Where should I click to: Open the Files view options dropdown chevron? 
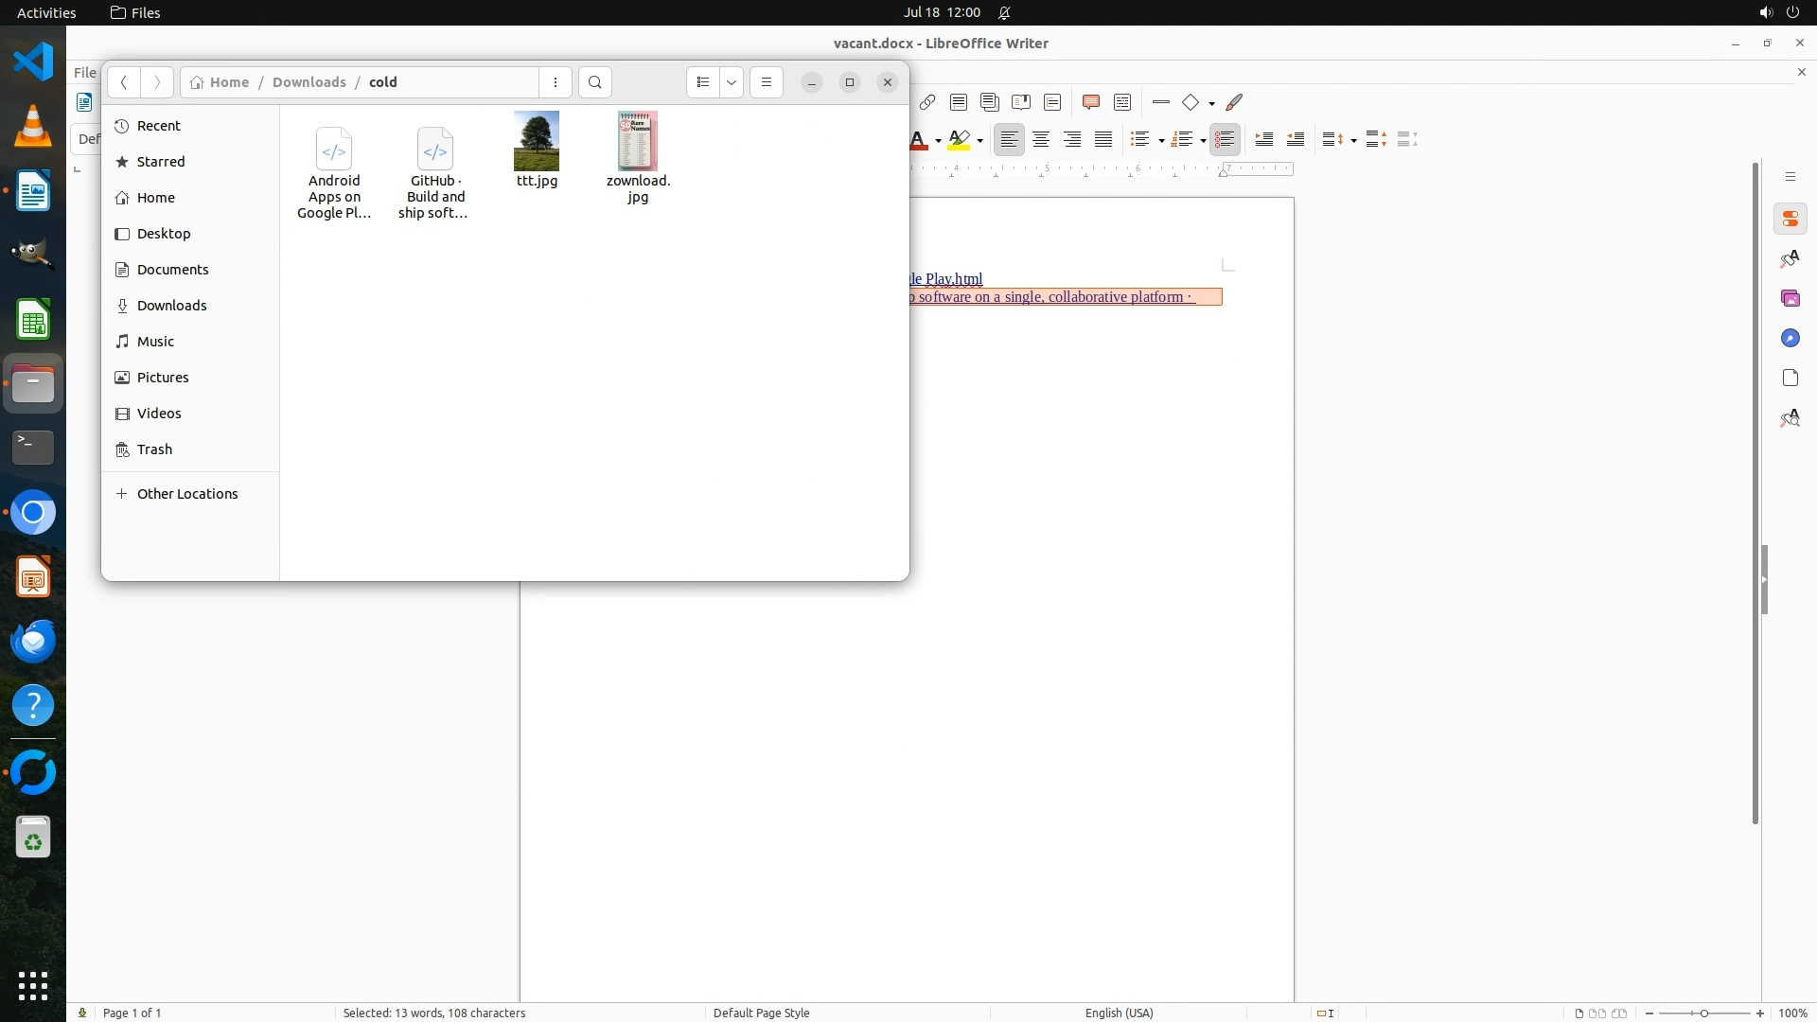tap(732, 82)
